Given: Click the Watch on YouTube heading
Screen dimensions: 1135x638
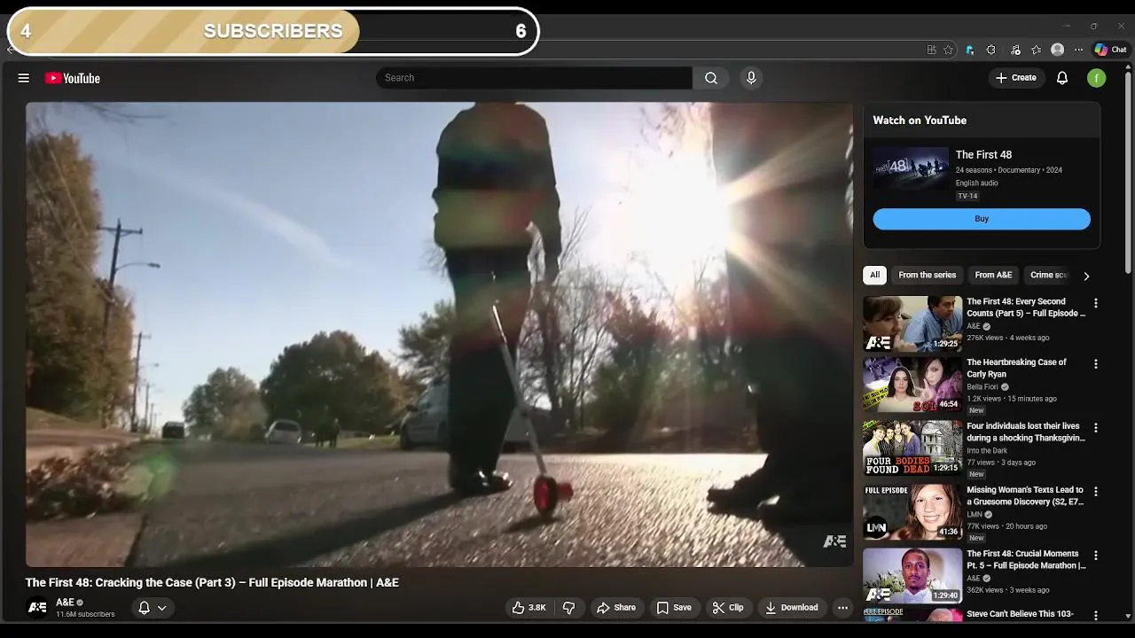Looking at the screenshot, I should click(920, 121).
